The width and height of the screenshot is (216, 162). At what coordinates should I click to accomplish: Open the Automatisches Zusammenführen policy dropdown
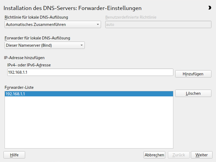tap(53, 25)
